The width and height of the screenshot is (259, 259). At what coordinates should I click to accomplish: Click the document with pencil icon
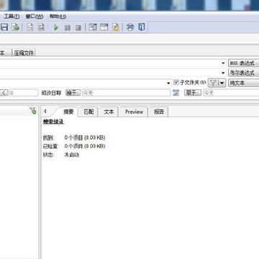pyautogui.click(x=116, y=27)
